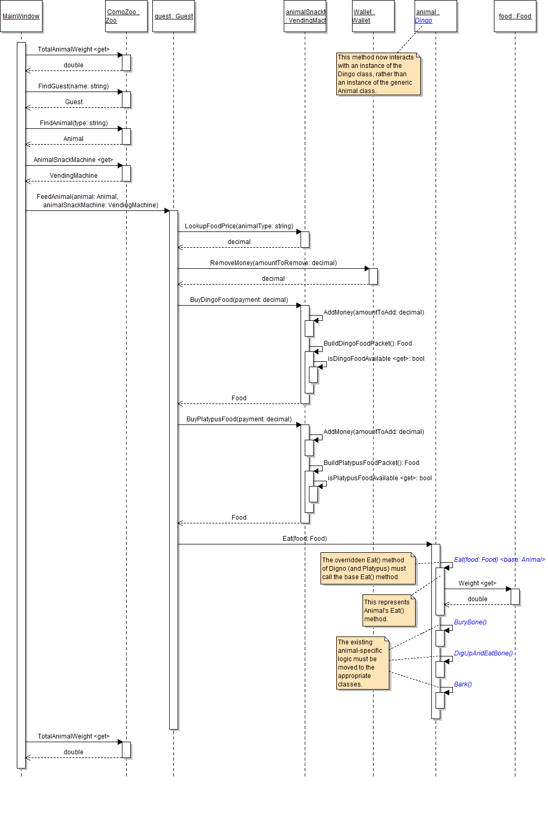Select the food : Food object box
Viewport: 548px width, 819px height.
click(x=515, y=16)
